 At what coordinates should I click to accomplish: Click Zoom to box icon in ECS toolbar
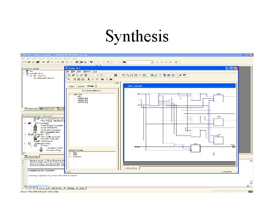coord(144,75)
